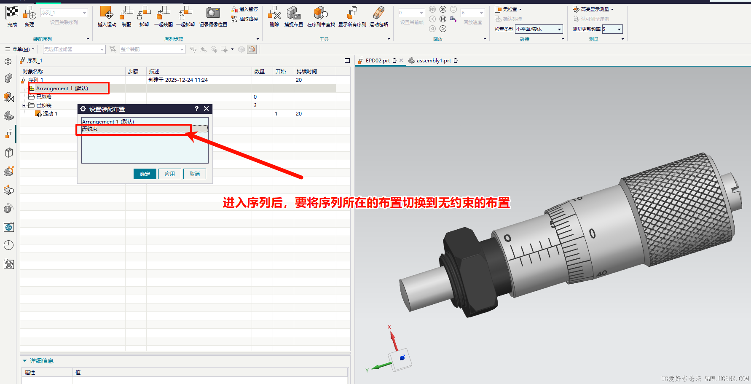This screenshot has width=751, height=384.
Task: Close the 设置装配布置 dialog
Action: 207,109
